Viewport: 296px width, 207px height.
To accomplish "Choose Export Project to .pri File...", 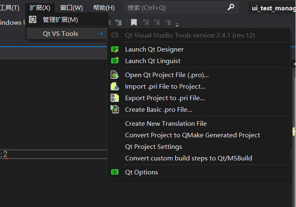I will click(199, 98).
